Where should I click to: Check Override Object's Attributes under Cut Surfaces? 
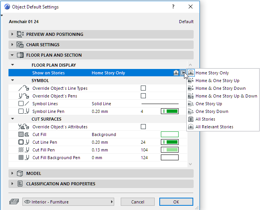pos(144,127)
